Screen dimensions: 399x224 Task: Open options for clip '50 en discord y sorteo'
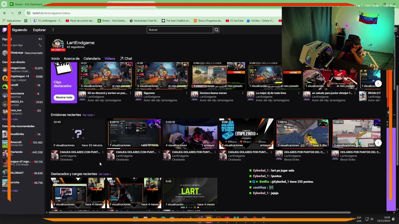[130, 93]
